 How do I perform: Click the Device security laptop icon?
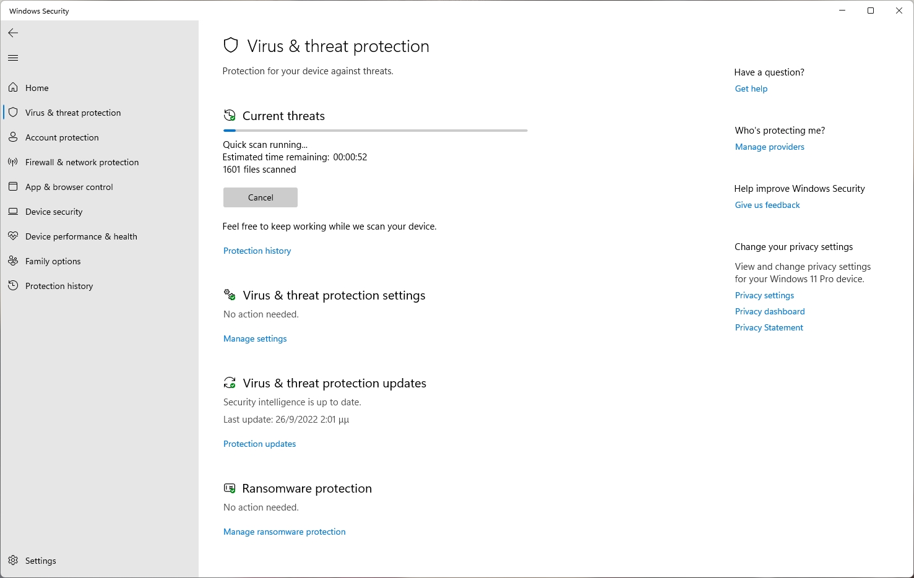coord(13,211)
